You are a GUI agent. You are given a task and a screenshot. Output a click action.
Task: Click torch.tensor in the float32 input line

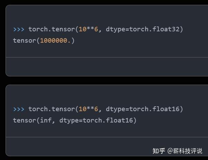[x=51, y=29]
